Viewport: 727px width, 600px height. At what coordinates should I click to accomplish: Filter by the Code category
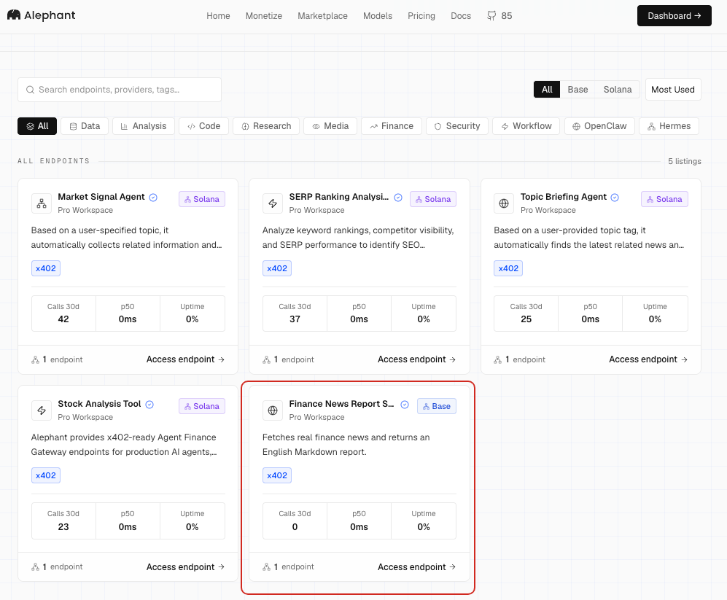[x=203, y=126]
